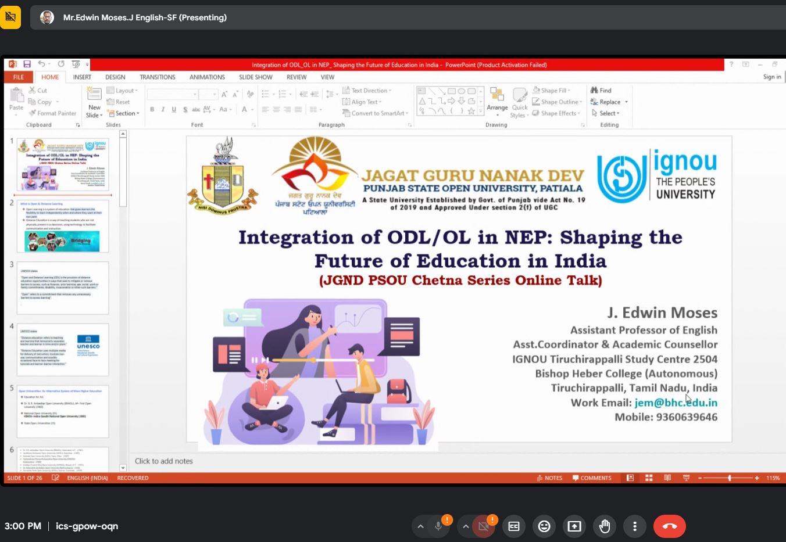Click COMMENTS in the status bar

coord(592,478)
